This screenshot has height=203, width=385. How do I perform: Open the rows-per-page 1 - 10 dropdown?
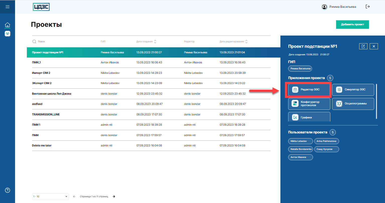pos(50,196)
